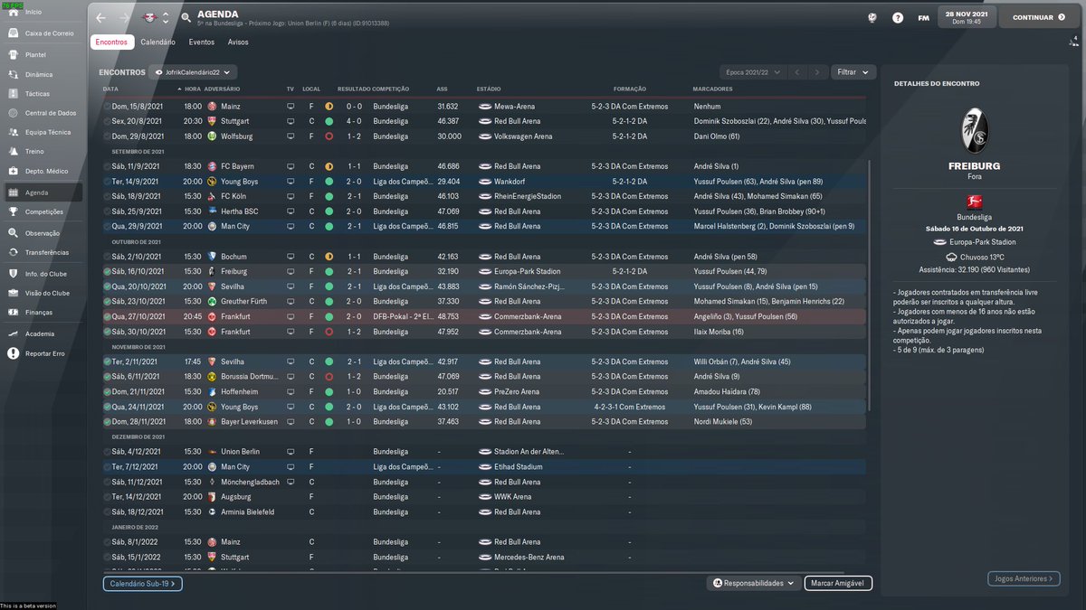Click the 28 NOV 2021 date button
The image size is (1086, 610).
(967, 17)
